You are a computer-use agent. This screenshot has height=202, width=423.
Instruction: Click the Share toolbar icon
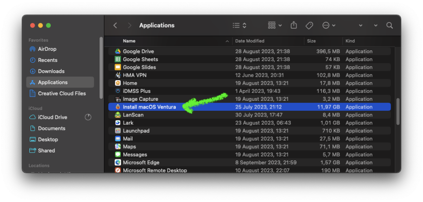click(294, 25)
